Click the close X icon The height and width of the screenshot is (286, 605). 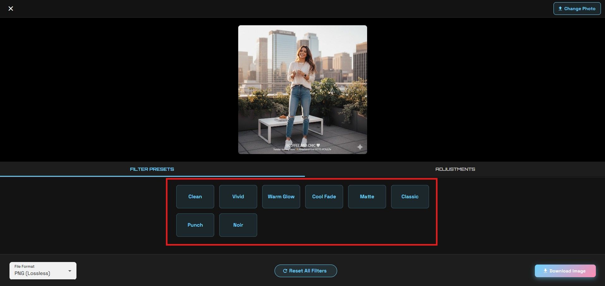(x=11, y=9)
